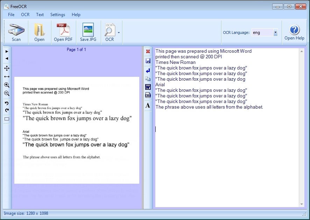
Task: Go to previous page arrow
Action: (x=7, y=58)
